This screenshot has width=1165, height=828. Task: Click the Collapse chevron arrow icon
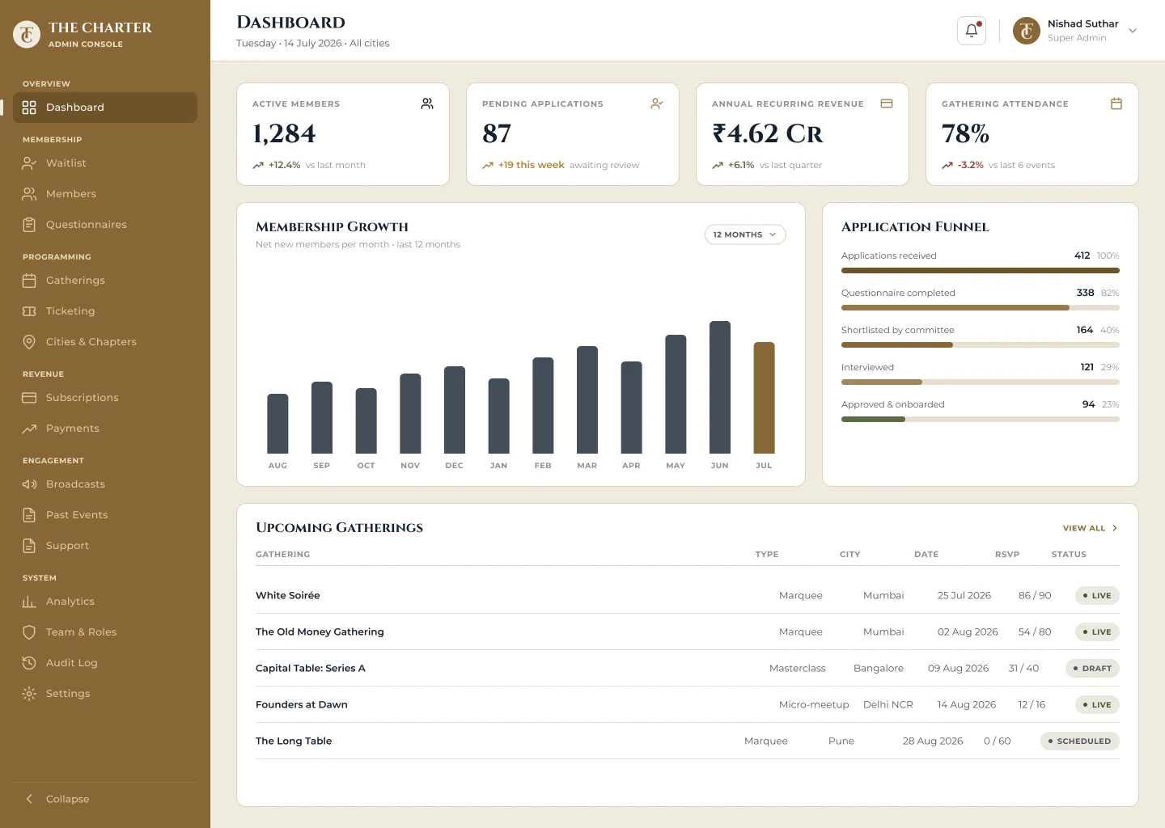[x=29, y=799]
